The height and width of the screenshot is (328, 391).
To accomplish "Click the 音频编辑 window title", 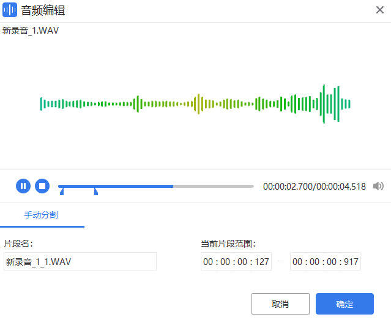I will (43, 10).
